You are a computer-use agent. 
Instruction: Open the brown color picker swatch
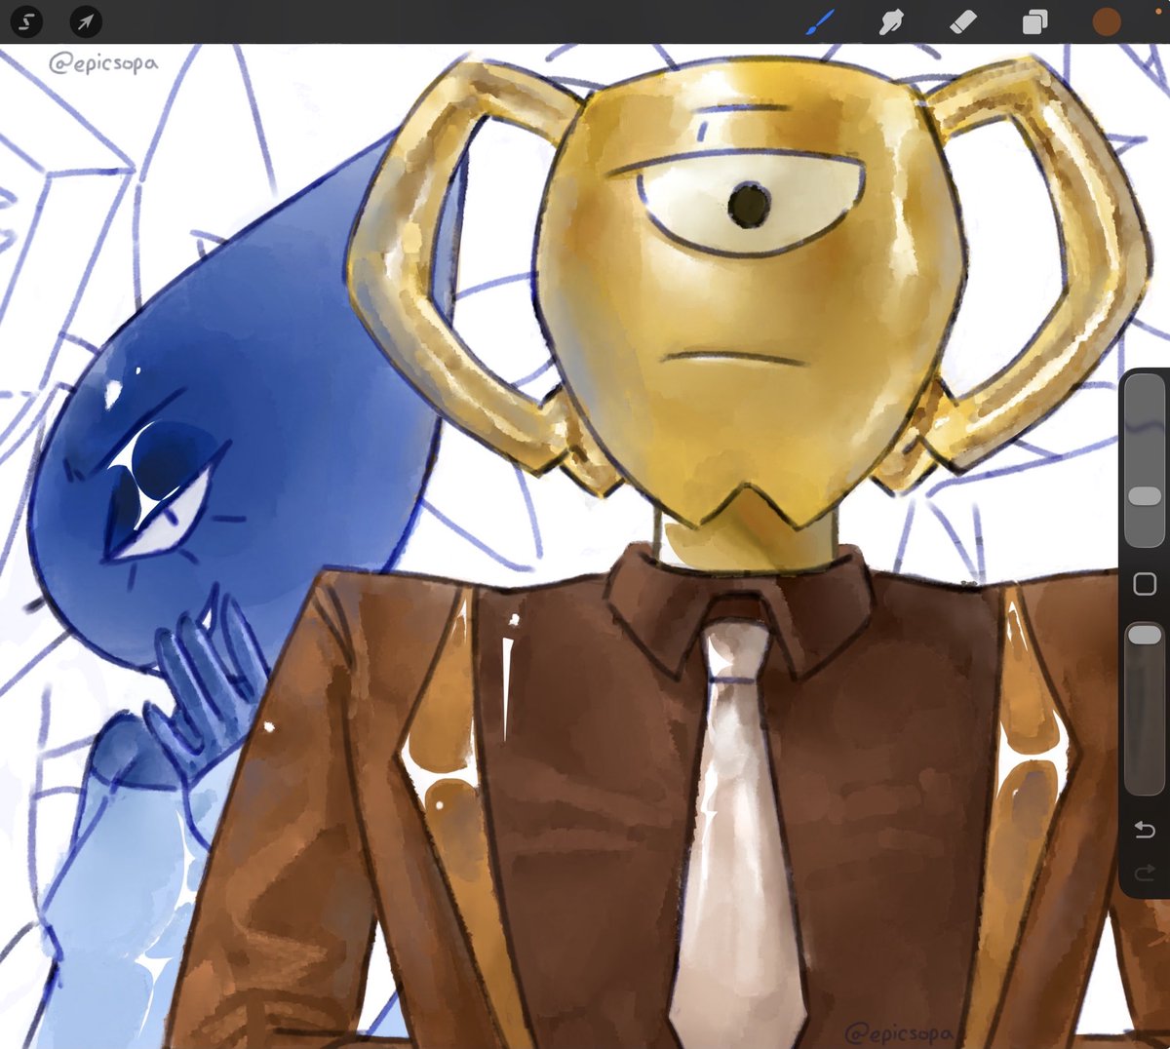pos(1107,21)
